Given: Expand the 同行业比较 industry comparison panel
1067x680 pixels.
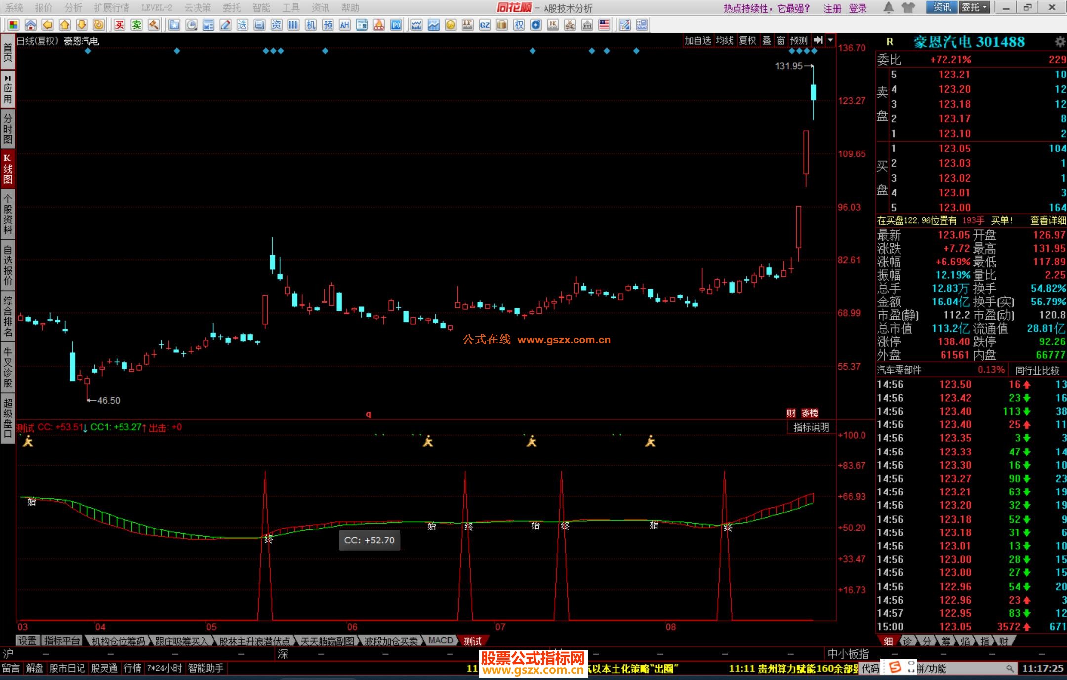Looking at the screenshot, I should coord(1037,370).
